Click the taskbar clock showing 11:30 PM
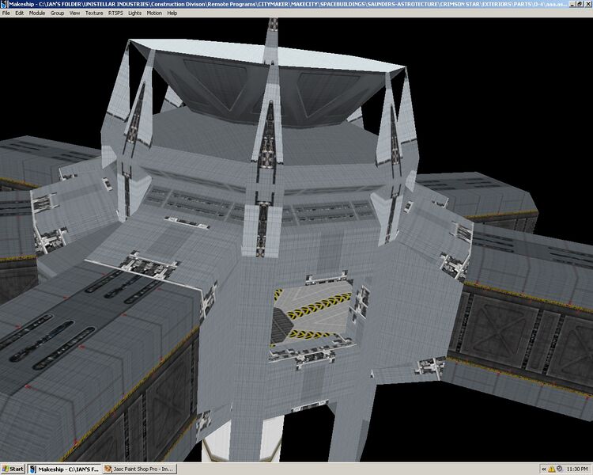Image resolution: width=593 pixels, height=475 pixels. click(577, 469)
